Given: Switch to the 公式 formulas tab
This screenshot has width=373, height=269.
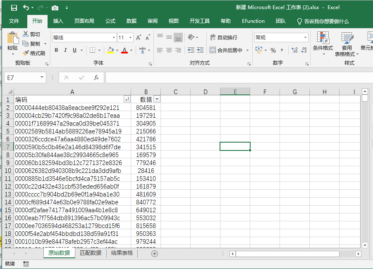Looking at the screenshot, I should (x=110, y=21).
